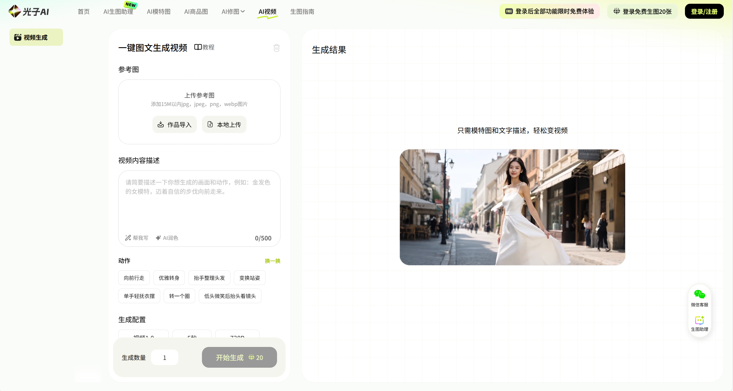Open the AI商品图 tab

pyautogui.click(x=196, y=12)
